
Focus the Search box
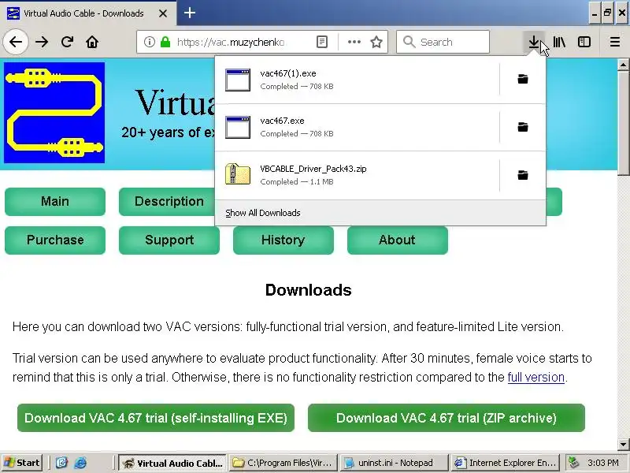pos(443,42)
